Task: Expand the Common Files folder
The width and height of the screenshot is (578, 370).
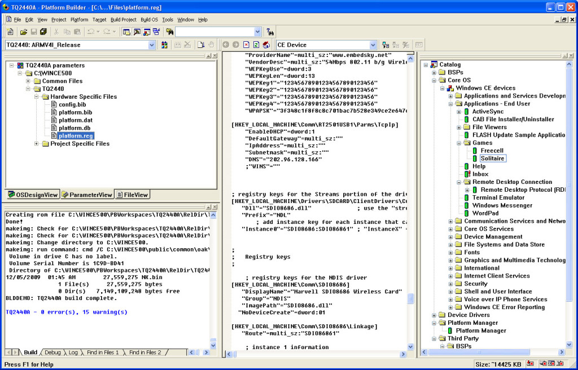Action: (x=28, y=81)
